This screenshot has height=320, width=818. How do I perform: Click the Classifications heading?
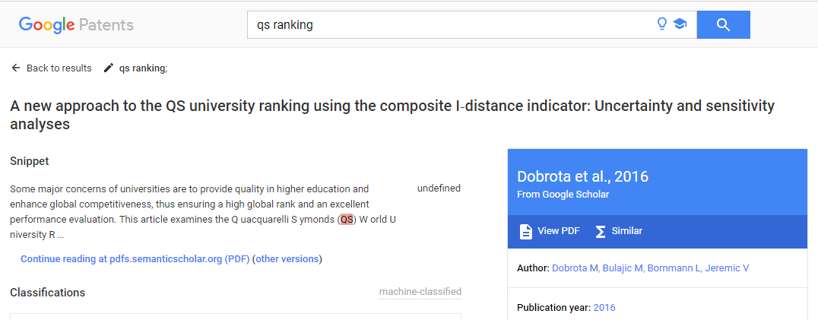(x=47, y=293)
